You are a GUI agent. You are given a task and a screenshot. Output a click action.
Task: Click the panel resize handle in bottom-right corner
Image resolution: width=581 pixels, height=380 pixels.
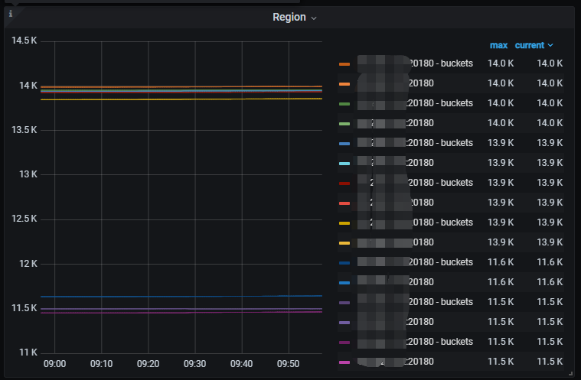(570, 371)
